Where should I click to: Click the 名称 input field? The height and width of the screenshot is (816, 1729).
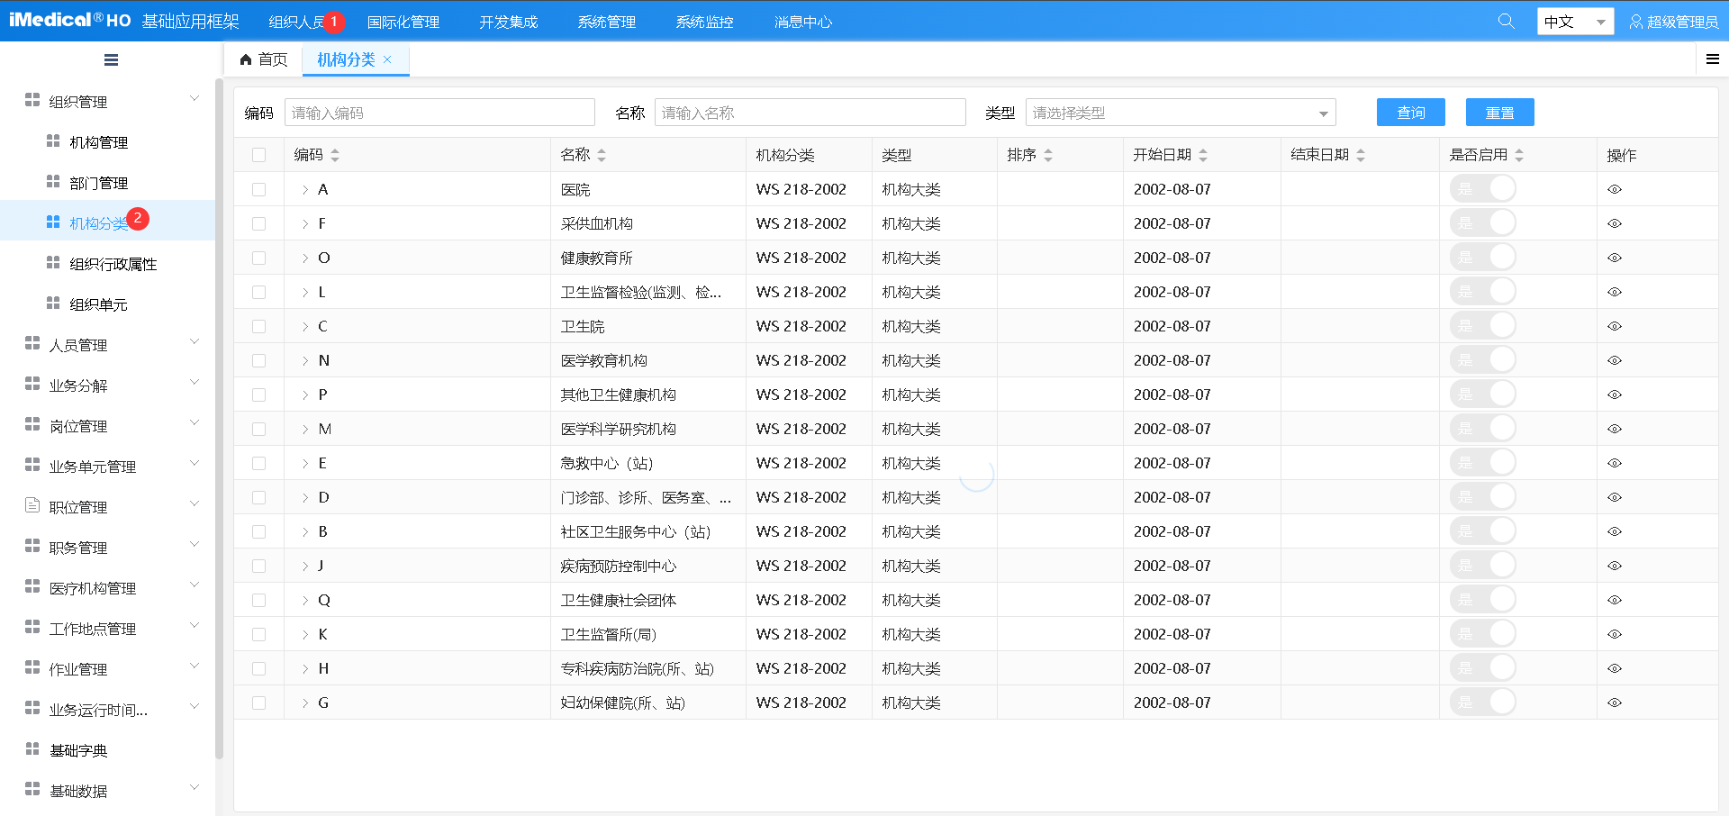click(810, 113)
